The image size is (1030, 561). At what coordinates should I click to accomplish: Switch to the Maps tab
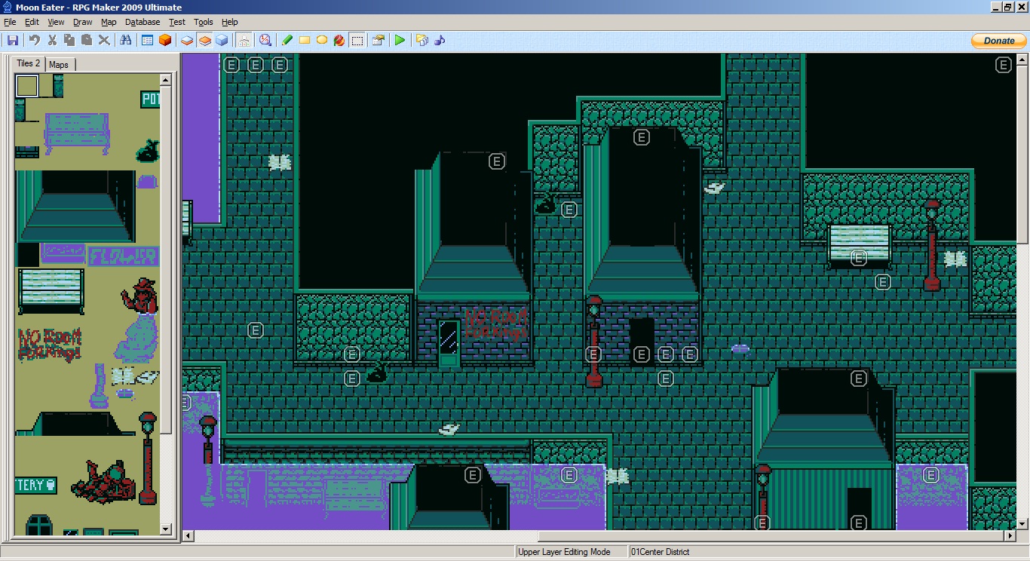pos(59,65)
